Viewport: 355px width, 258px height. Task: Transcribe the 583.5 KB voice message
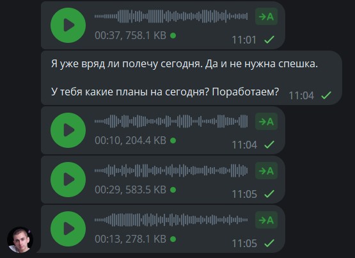click(x=266, y=170)
